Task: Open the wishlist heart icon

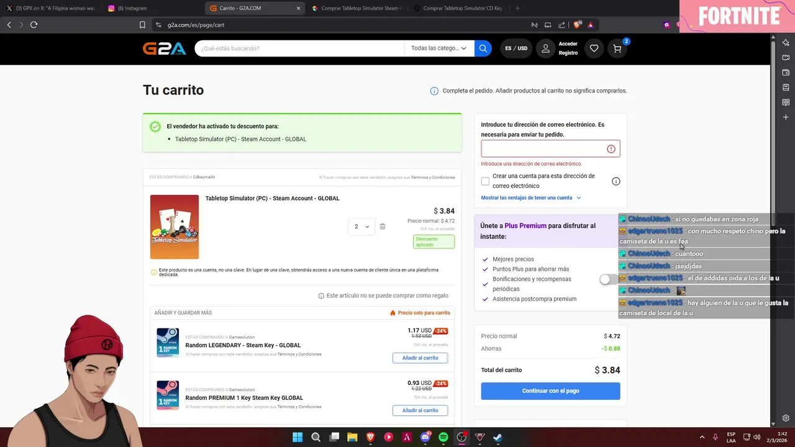Action: pyautogui.click(x=594, y=48)
